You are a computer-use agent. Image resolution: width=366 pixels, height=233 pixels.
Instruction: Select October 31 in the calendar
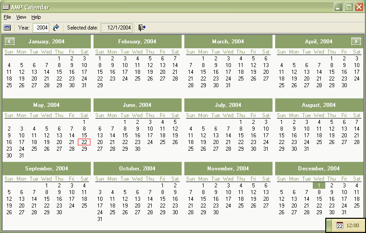coord(100,219)
